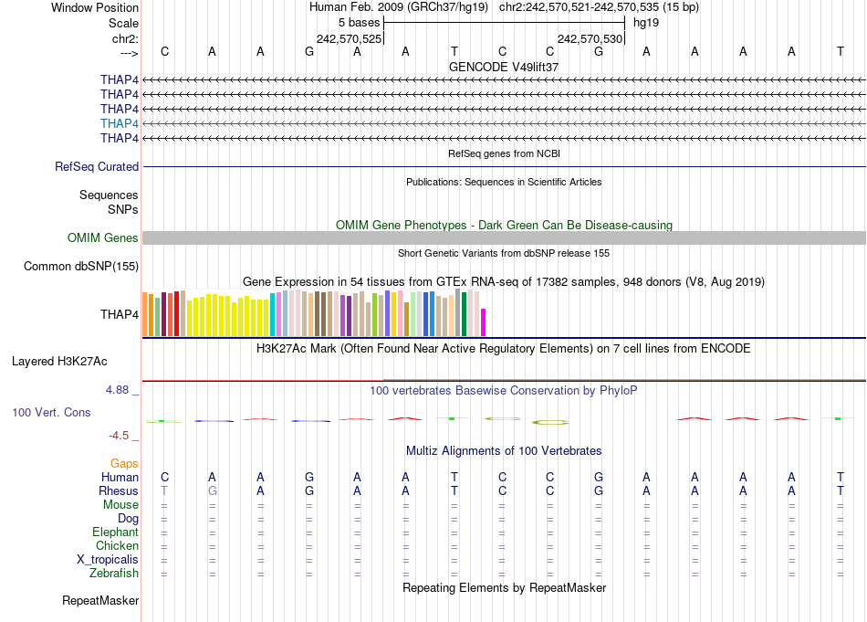Select the Zebrafish alignment row label
Viewport: 867px width, 622px height.
[114, 573]
